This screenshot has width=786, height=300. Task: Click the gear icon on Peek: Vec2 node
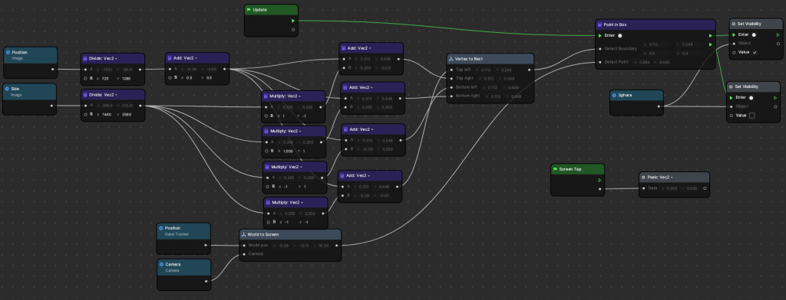(643, 177)
